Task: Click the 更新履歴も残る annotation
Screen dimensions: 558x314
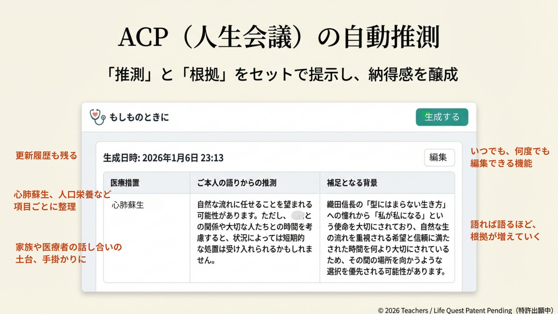Action: (x=46, y=156)
